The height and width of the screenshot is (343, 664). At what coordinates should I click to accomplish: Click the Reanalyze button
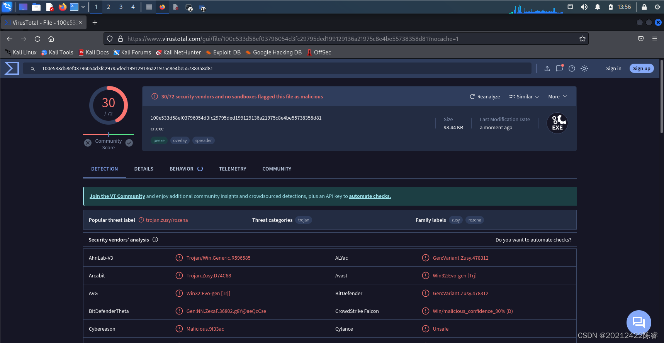pos(485,96)
